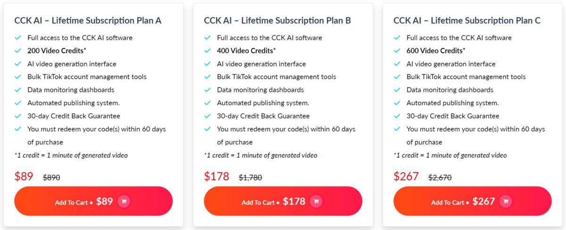This screenshot has width=566, height=230.
Task: Click the cart icon in Plan C button
Action: (506, 201)
